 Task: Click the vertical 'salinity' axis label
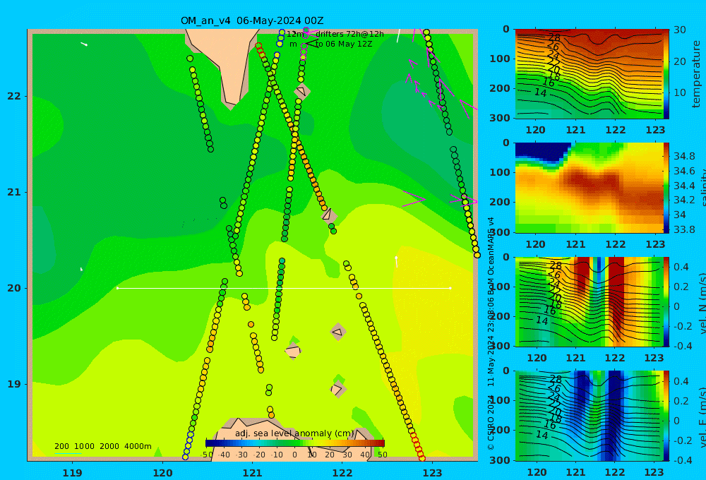click(x=702, y=188)
